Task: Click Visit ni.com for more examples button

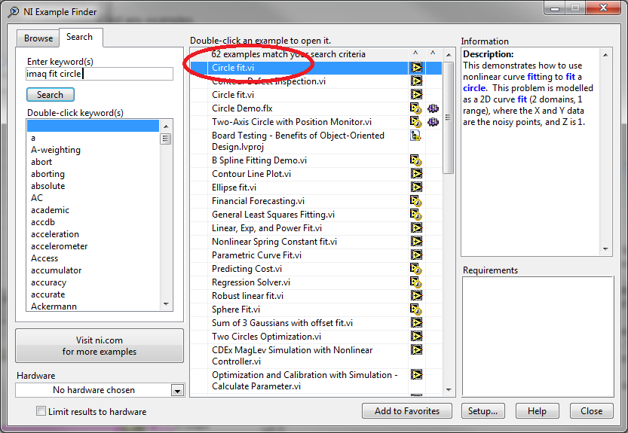Action: [x=100, y=346]
